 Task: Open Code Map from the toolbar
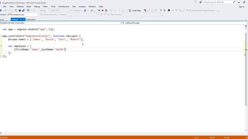coord(134,10)
